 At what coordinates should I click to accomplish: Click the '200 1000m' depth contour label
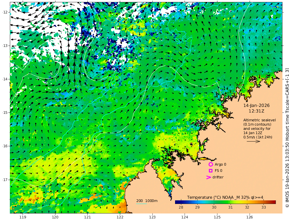[x=147, y=201]
